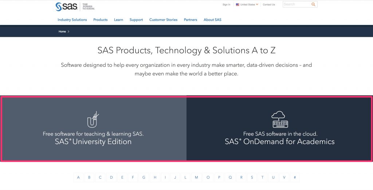The width and height of the screenshot is (373, 190).
Task: Jump to products starting with V
Action: [x=284, y=177]
